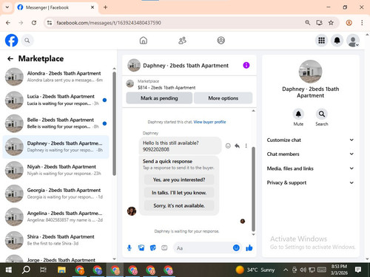Click the chat messages scrollbar
The height and width of the screenshot is (277, 370).
coord(253,188)
